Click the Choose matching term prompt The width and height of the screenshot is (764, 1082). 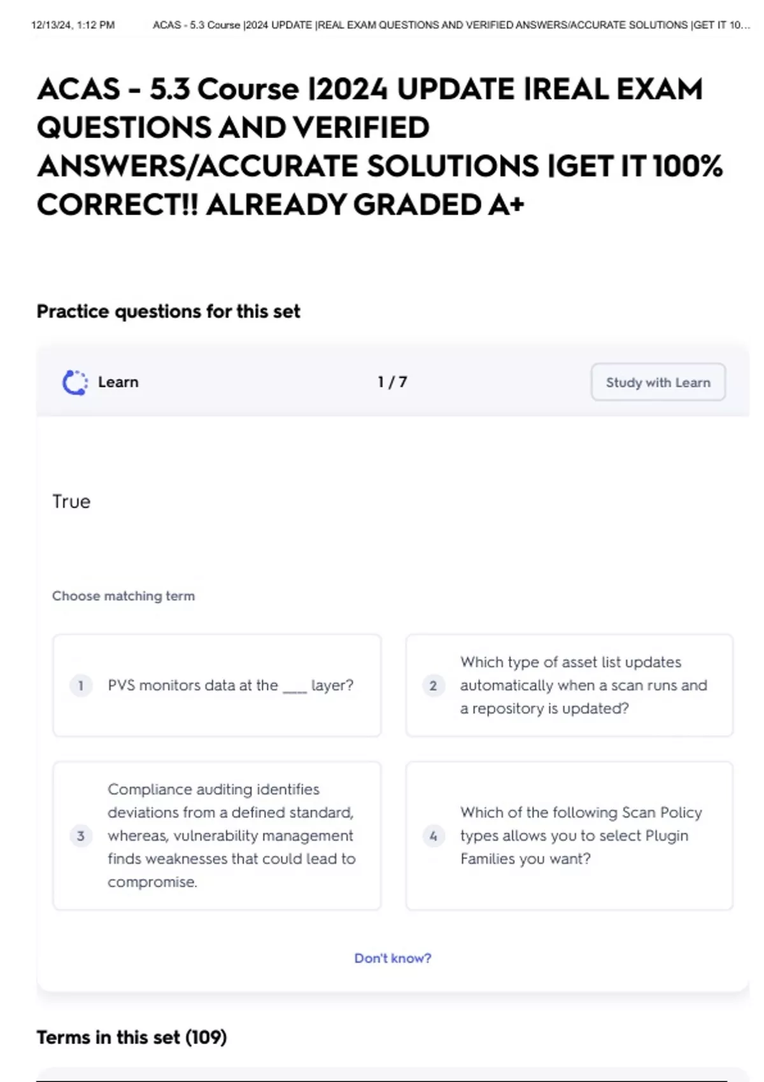(124, 596)
